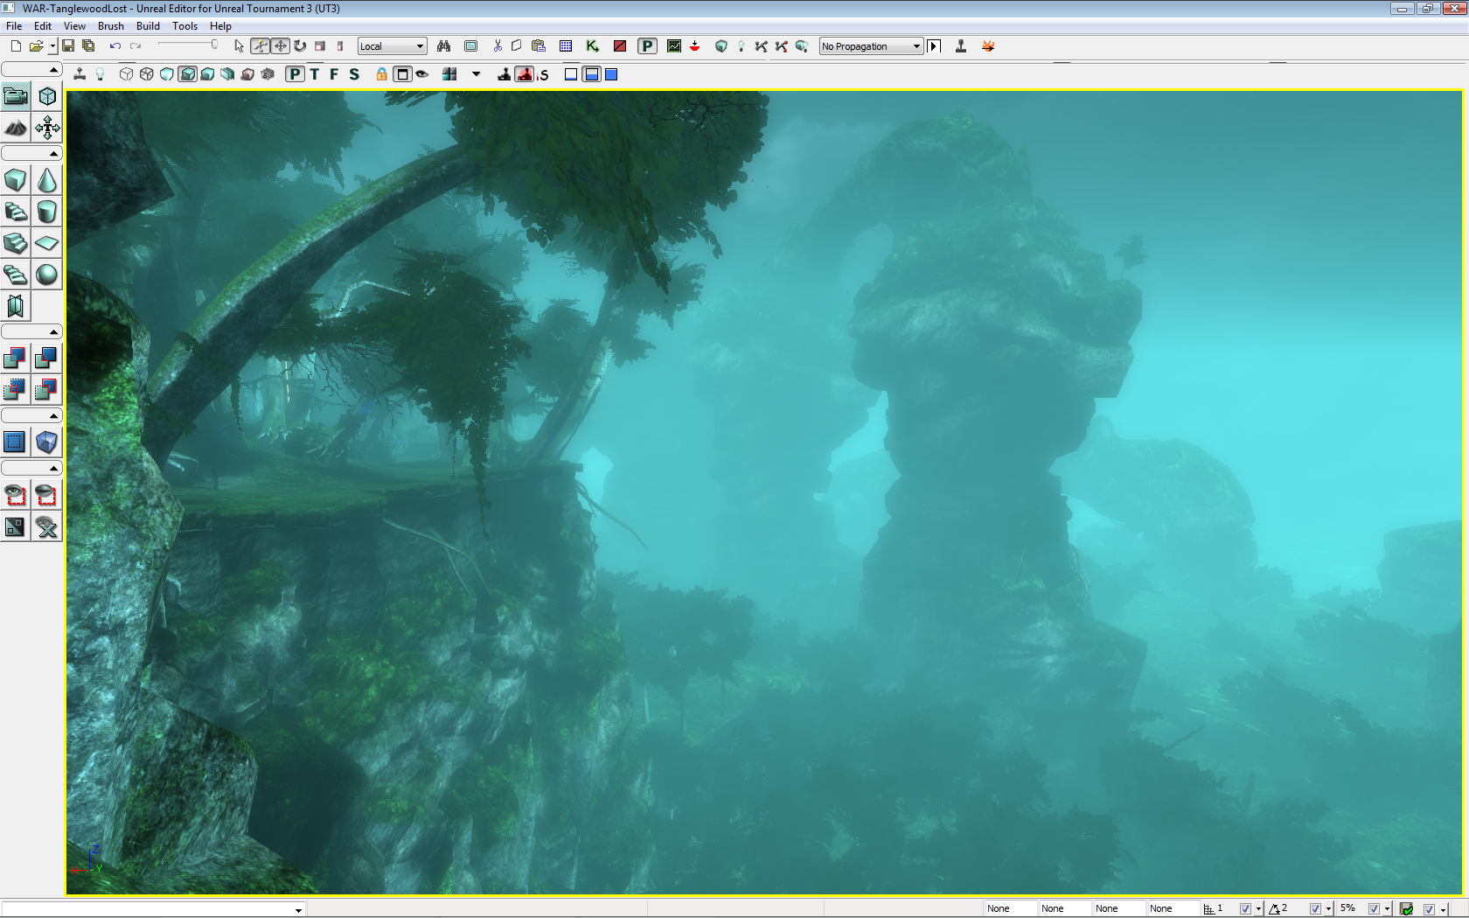Select the solid blue viewport layout square
Screen dimensions: 1469x918
[x=612, y=74]
